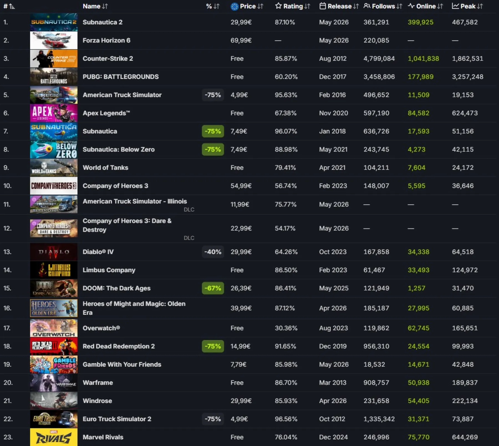Click -75% badge for Red Dead Redemption 2
The width and height of the screenshot is (499, 446).
pyautogui.click(x=213, y=346)
